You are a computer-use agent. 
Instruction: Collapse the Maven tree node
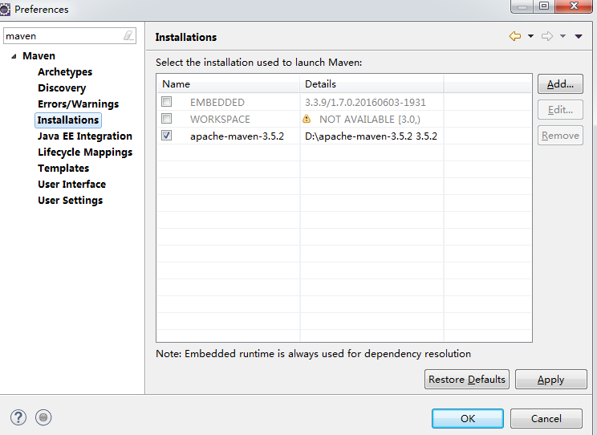click(x=14, y=56)
